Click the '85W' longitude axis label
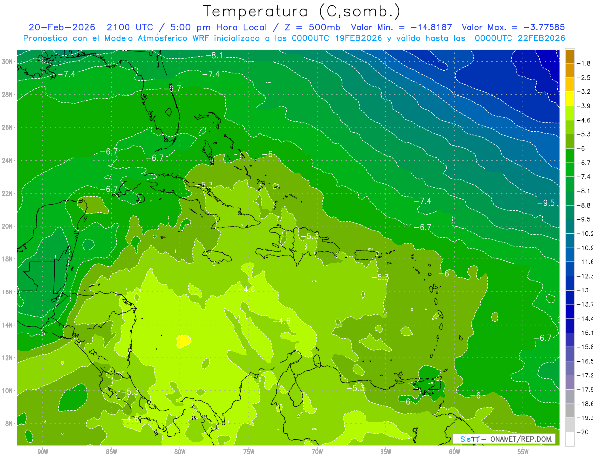This screenshot has width=593, height=458. [111, 452]
